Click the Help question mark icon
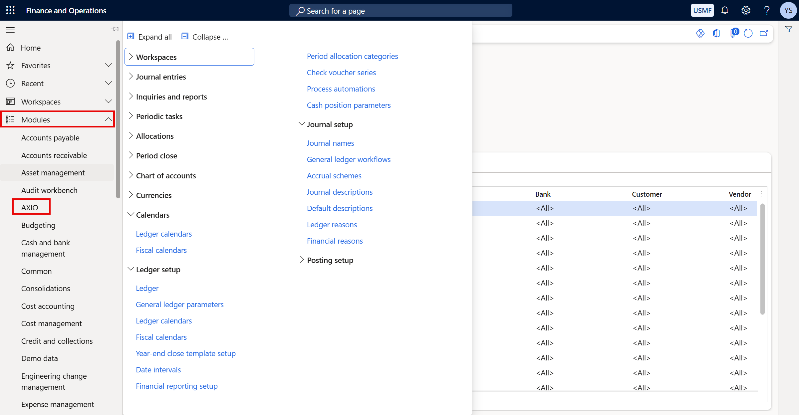The height and width of the screenshot is (415, 799). [x=767, y=10]
